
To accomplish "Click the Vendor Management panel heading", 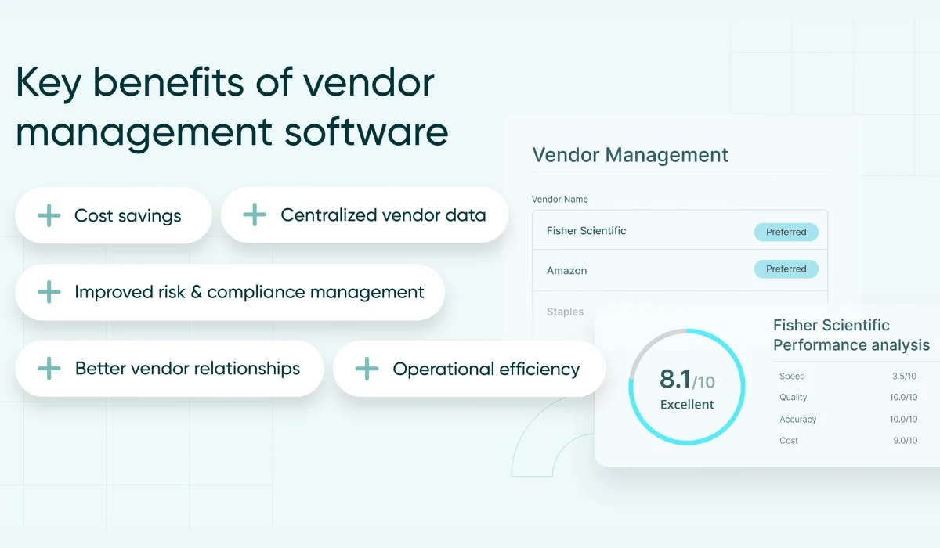I will 631,155.
